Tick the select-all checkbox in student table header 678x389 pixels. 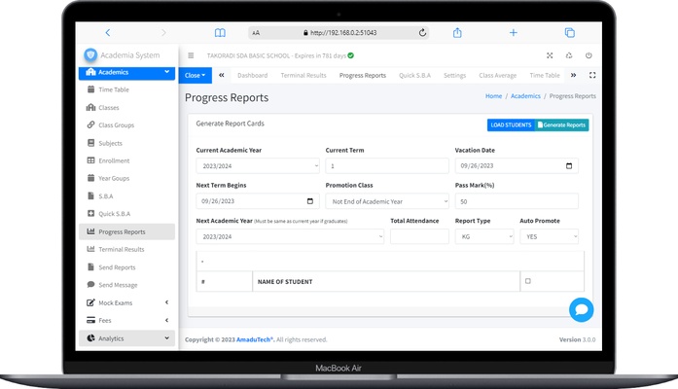point(528,281)
